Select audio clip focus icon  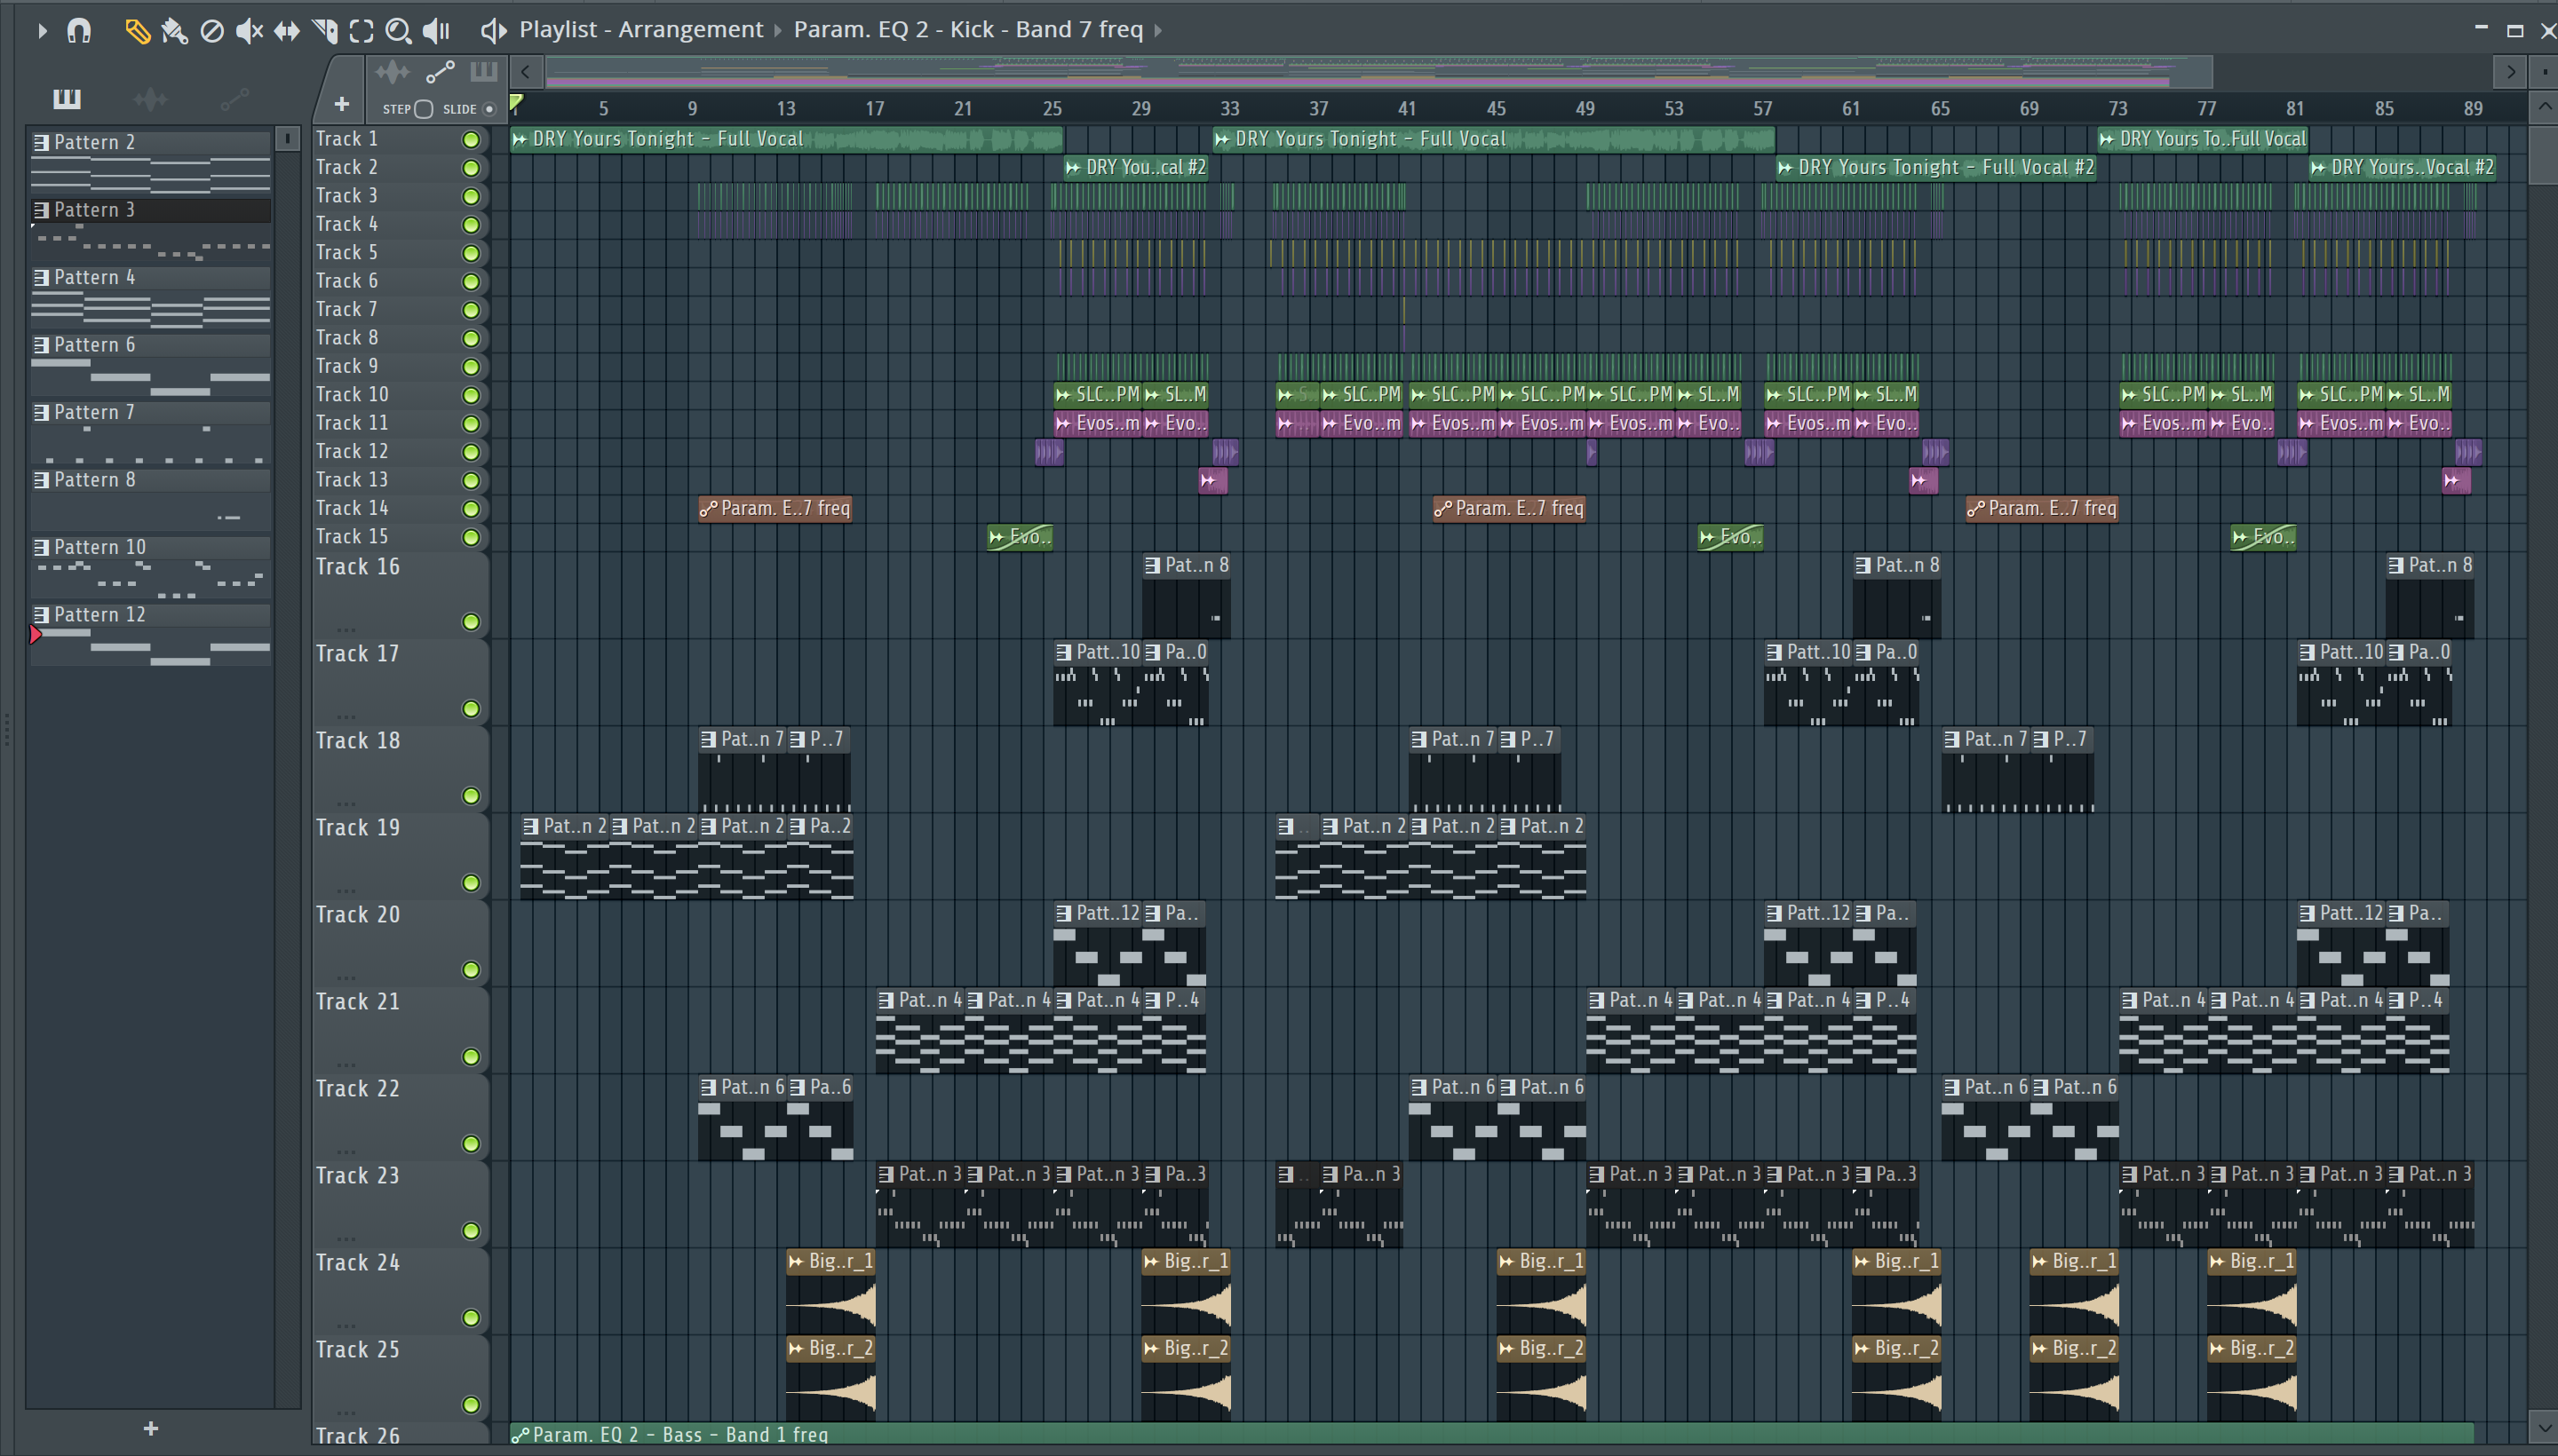click(393, 72)
